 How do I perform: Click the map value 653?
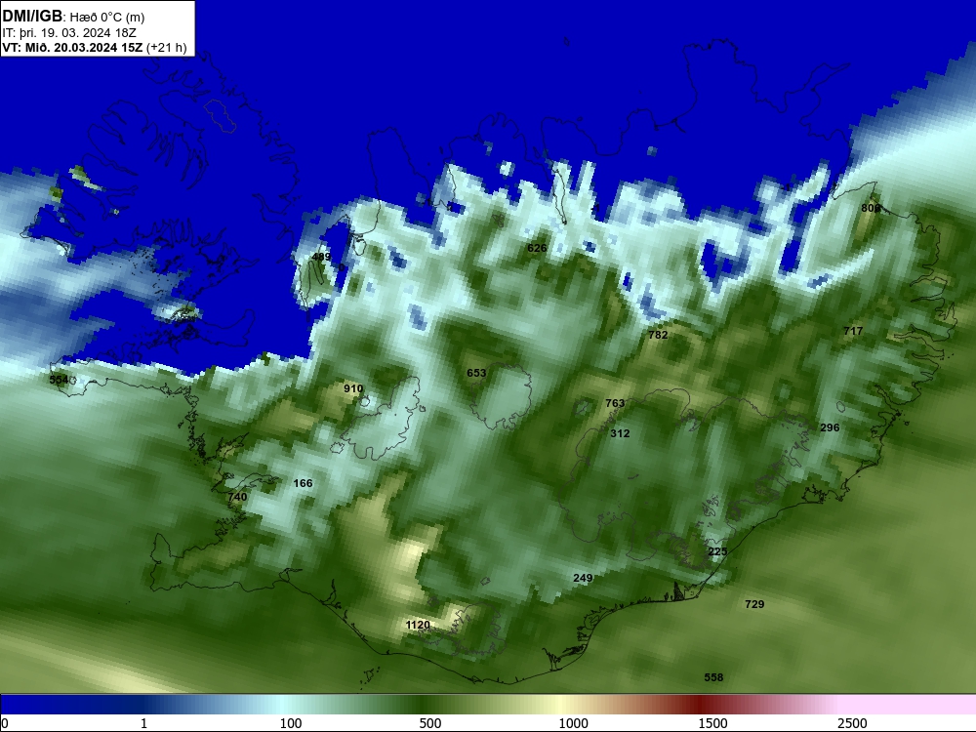click(476, 373)
